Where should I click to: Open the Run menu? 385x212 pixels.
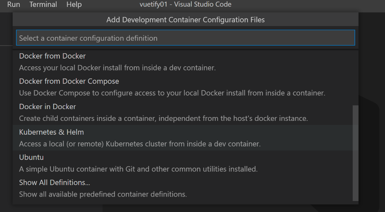pos(13,4)
